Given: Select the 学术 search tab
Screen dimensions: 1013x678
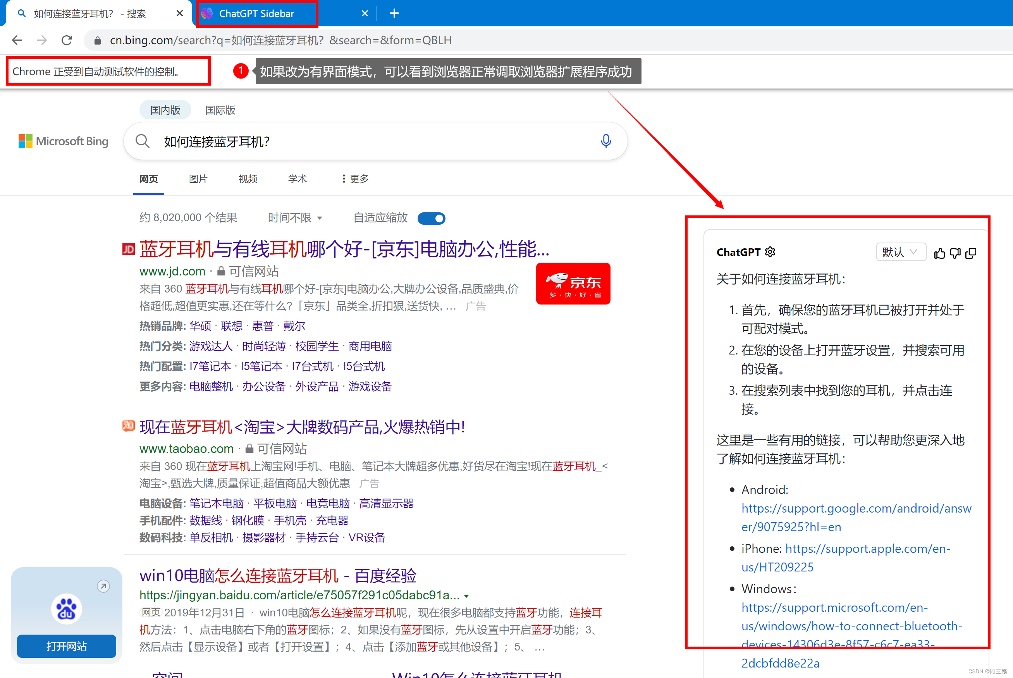Looking at the screenshot, I should tap(298, 179).
